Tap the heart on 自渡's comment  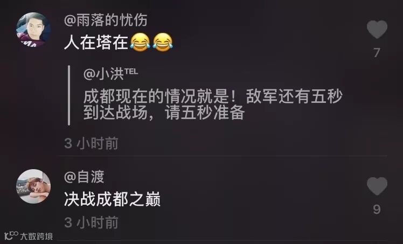377,186
